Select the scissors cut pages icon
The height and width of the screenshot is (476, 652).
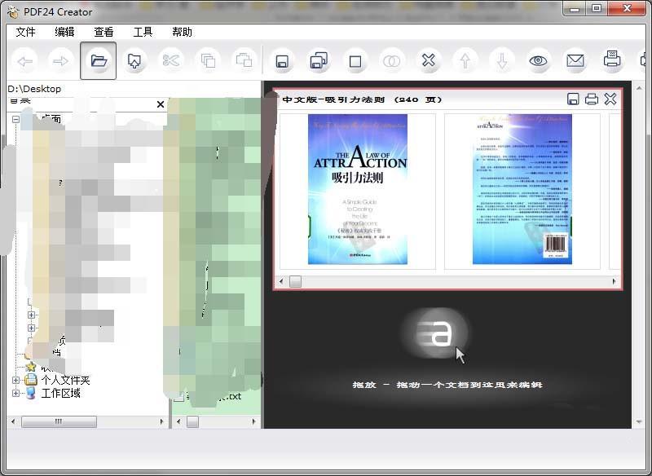point(172,59)
